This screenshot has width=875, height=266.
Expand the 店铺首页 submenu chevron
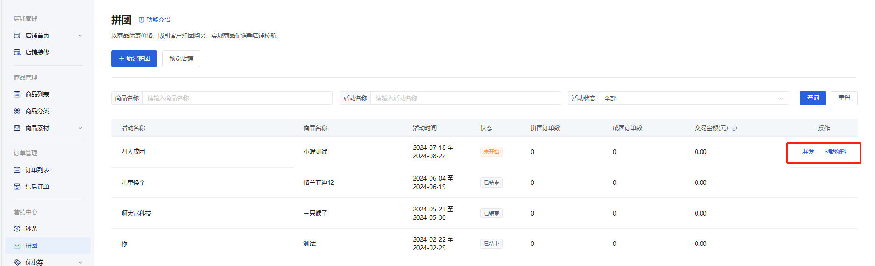click(80, 35)
